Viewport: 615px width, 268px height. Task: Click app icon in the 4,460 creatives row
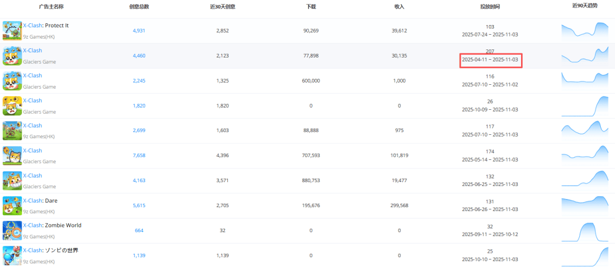point(12,56)
